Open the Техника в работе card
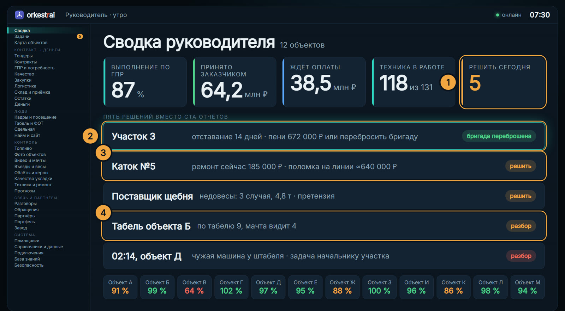This screenshot has height=311, width=565. tap(414, 82)
